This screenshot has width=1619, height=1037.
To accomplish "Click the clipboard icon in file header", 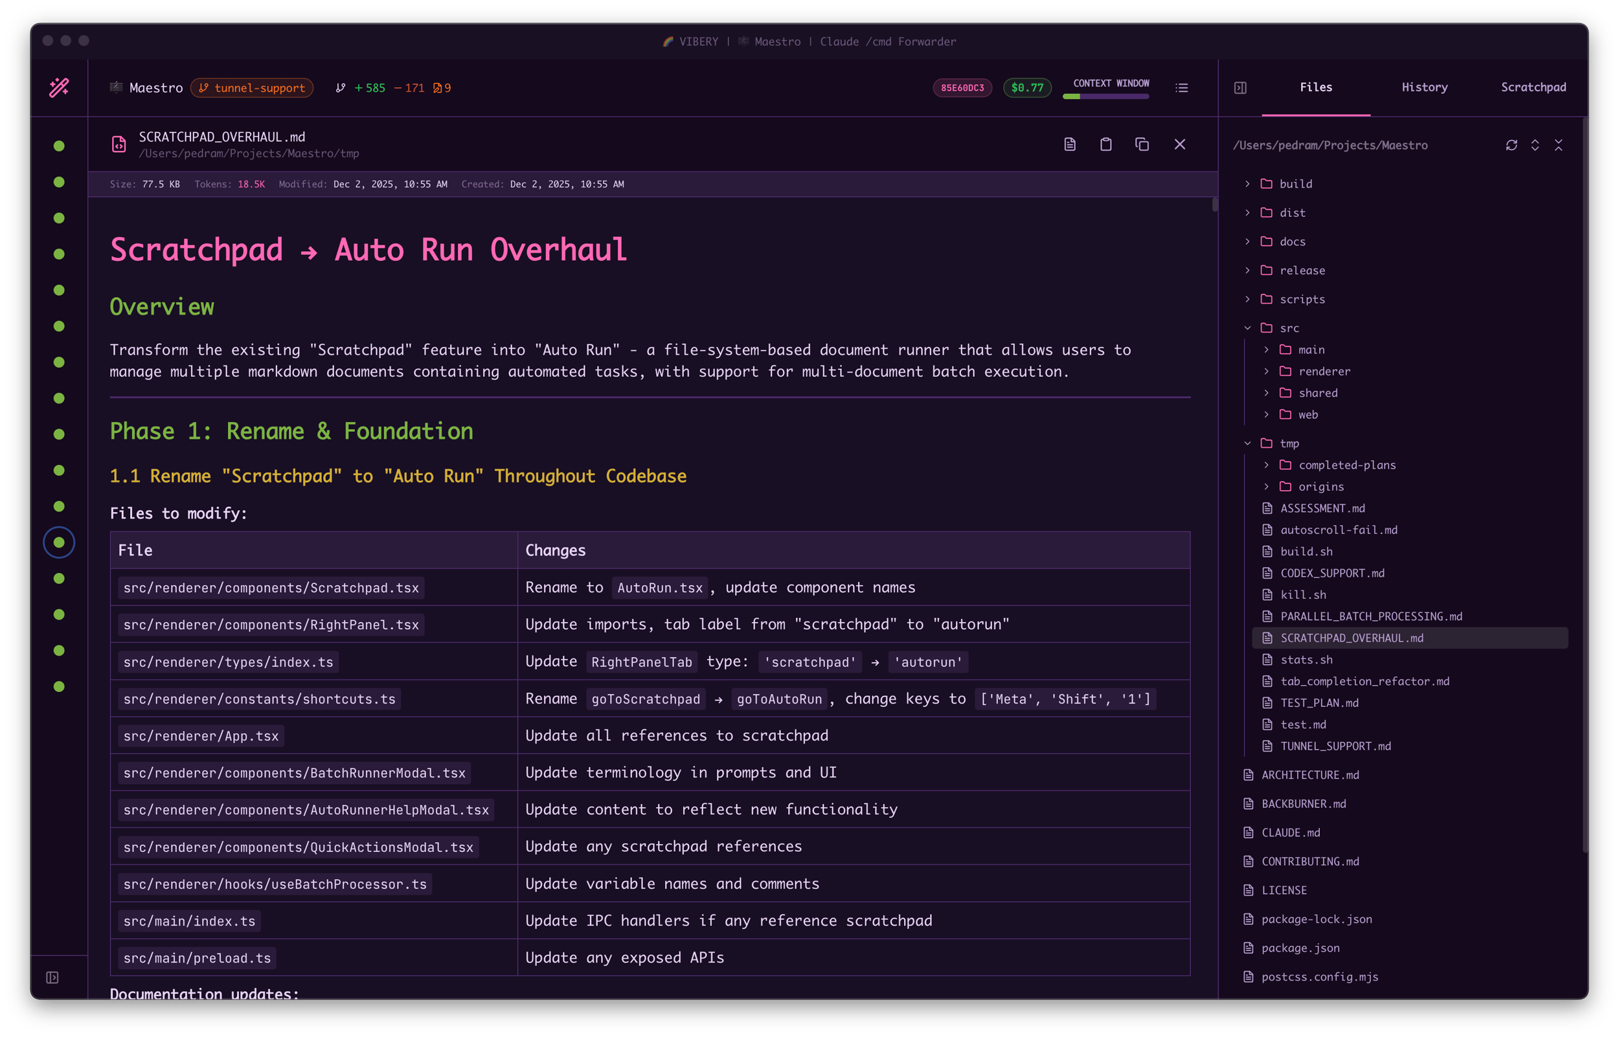I will click(1106, 144).
